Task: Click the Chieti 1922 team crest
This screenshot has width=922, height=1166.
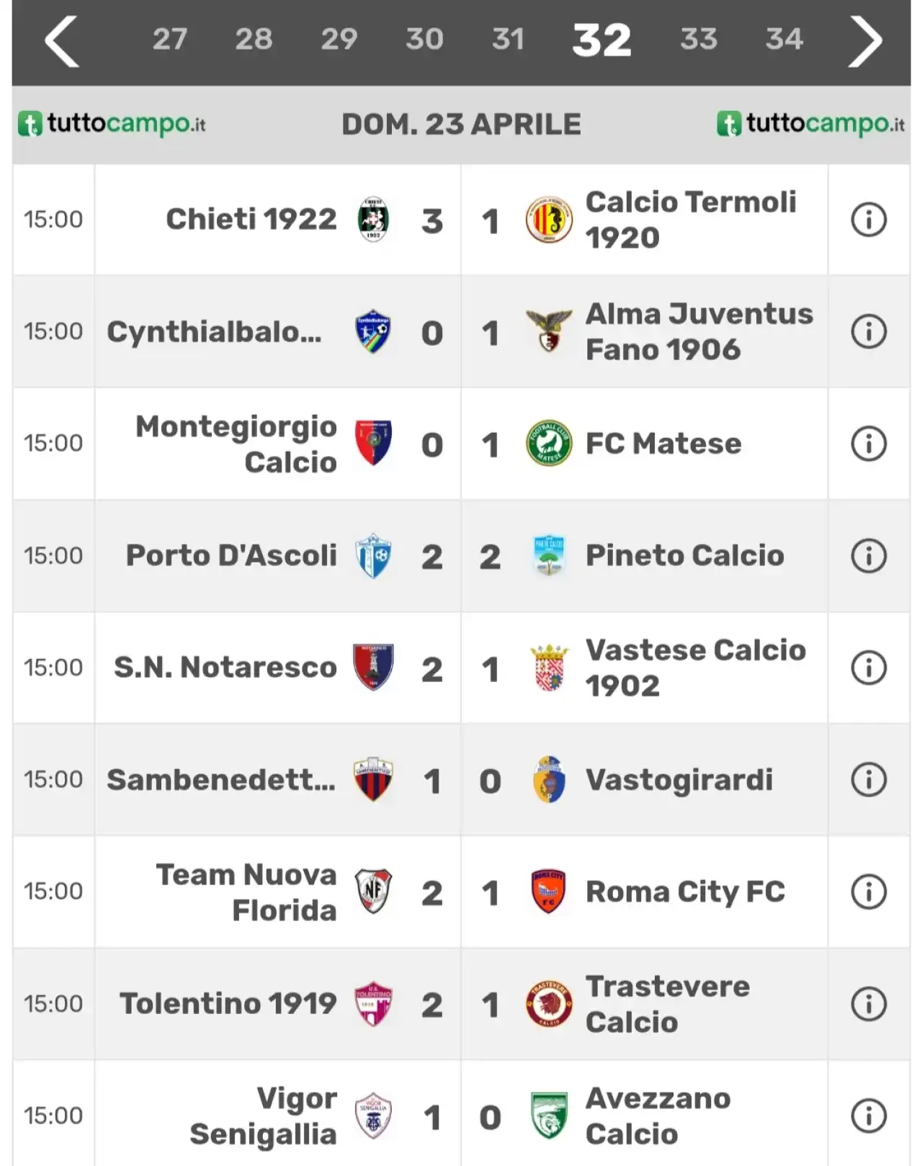Action: coord(373,220)
